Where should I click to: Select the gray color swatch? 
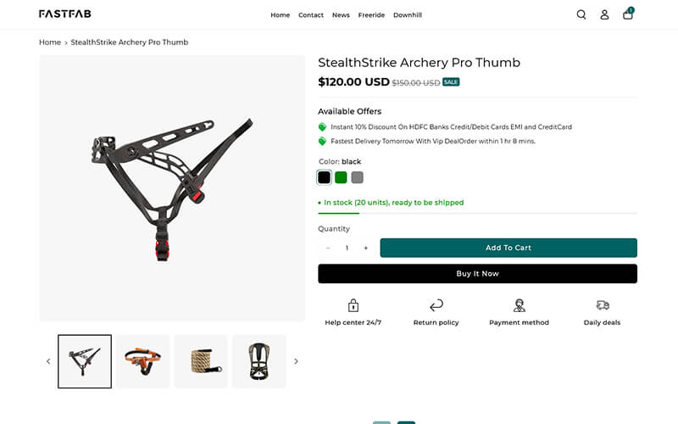(x=358, y=177)
